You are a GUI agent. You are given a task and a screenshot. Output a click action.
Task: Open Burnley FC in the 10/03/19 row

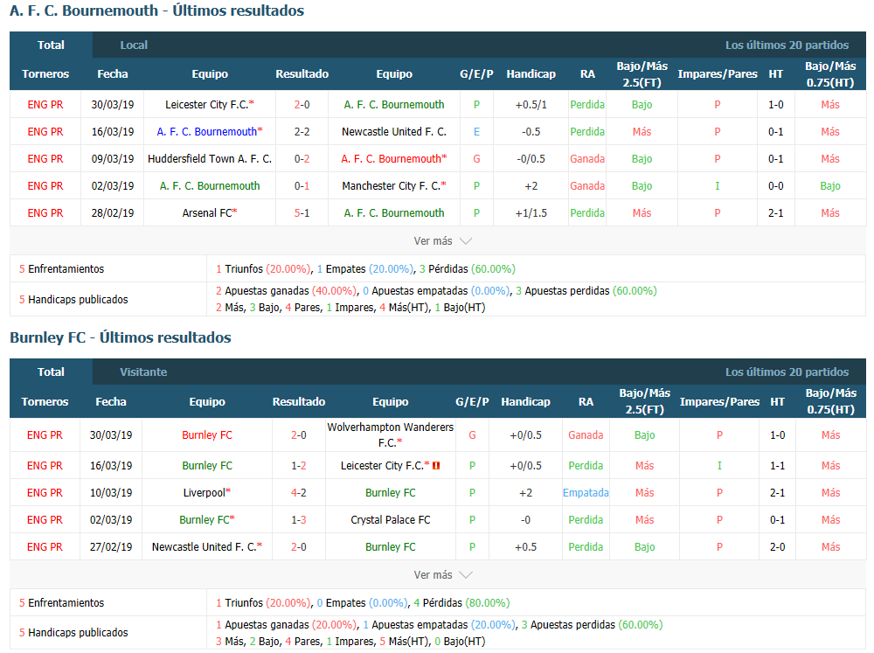coord(390,493)
